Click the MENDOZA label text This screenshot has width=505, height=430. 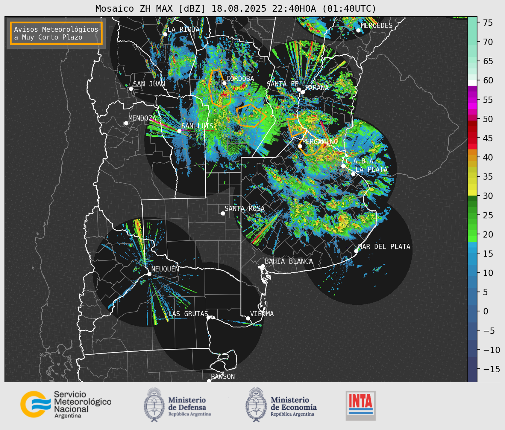pos(142,118)
